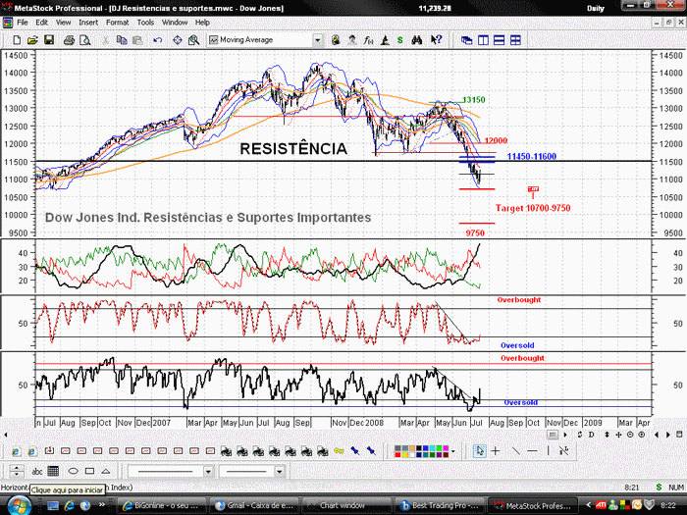687x515 pixels.
Task: Open the View menu
Action: pyautogui.click(x=63, y=23)
